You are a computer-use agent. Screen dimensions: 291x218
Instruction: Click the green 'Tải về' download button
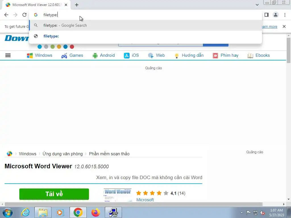(54, 194)
